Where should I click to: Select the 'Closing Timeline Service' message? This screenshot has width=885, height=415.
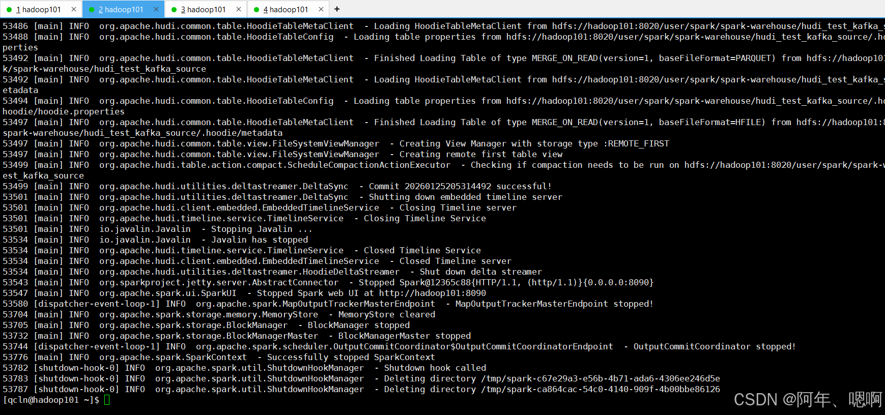(x=425, y=218)
